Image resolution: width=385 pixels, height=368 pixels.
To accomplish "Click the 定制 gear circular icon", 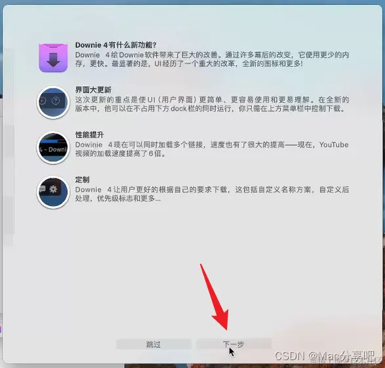I will pos(53,192).
